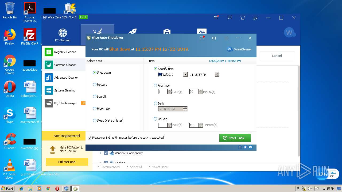Image resolution: width=342 pixels, height=192 pixels.
Task: Click the System Slimming Windows icon
Action: coord(49,90)
